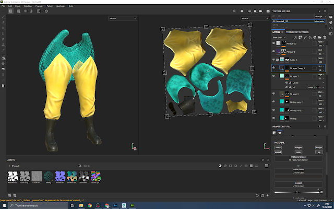Select the Eraser tool
The width and height of the screenshot is (334, 209).
(3, 22)
